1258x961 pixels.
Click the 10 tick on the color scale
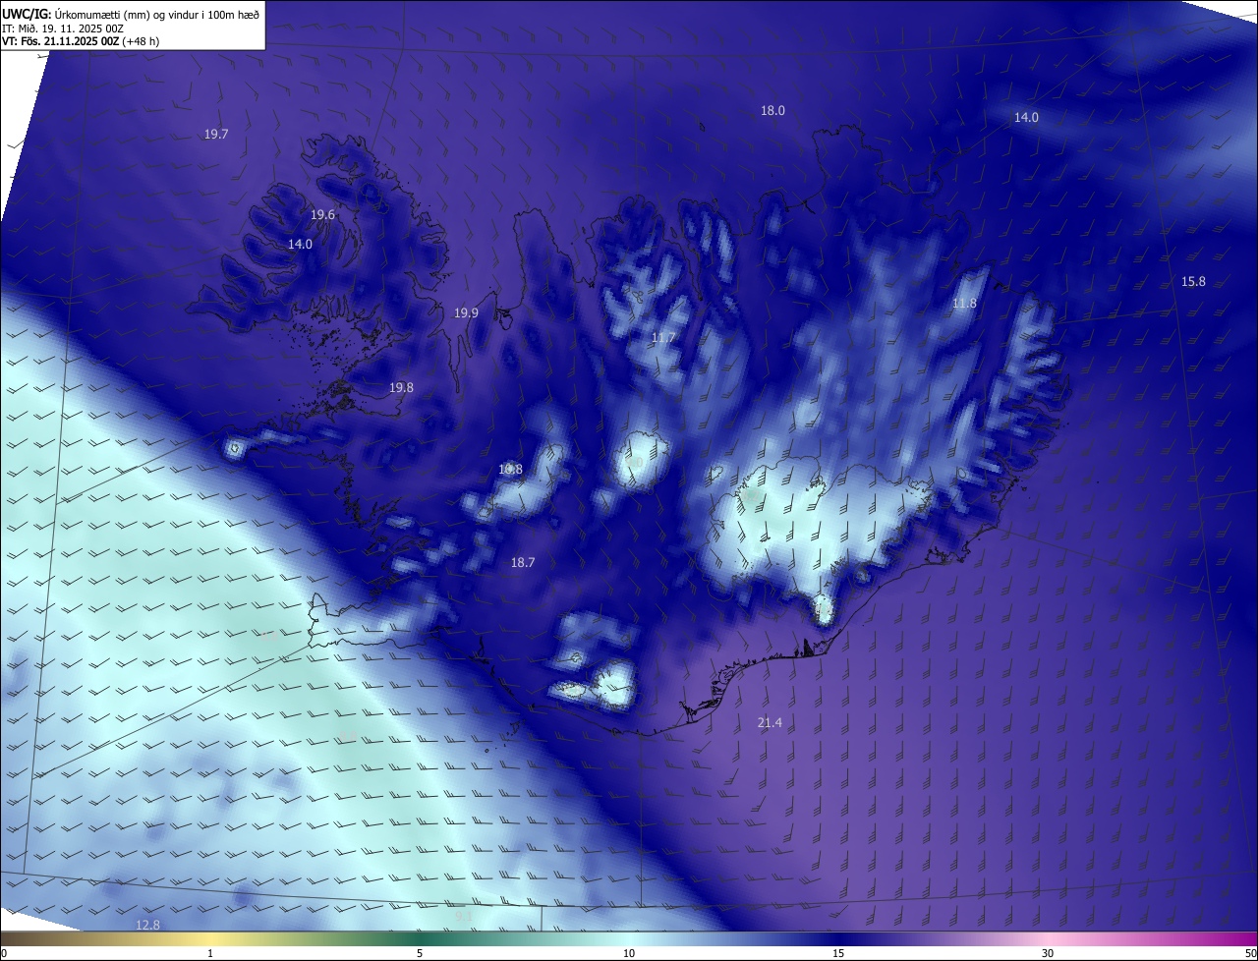pos(629,953)
